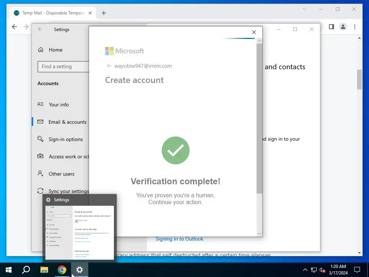Open the notification center
Image resolution: width=369 pixels, height=277 pixels.
point(357,270)
